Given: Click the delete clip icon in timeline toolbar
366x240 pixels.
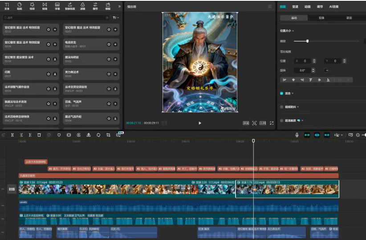Looking at the screenshot, I should pyautogui.click(x=39, y=135).
